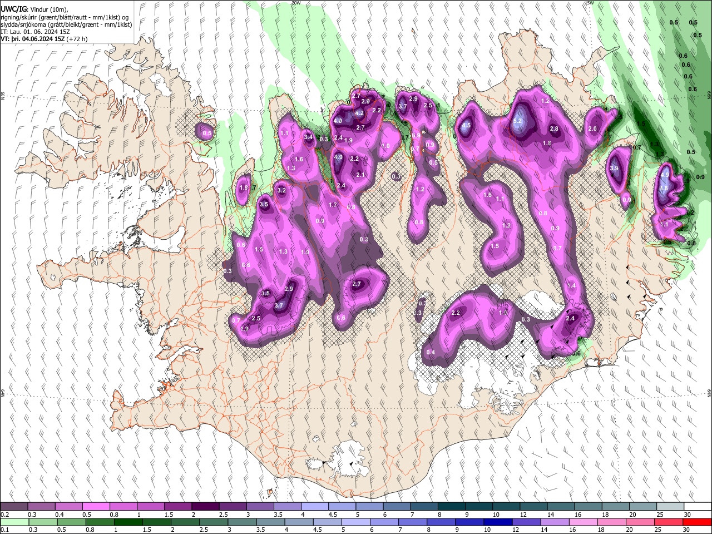
Task: Click the dusky purple 0.2 swatch in upper legend
Action: 14,507
